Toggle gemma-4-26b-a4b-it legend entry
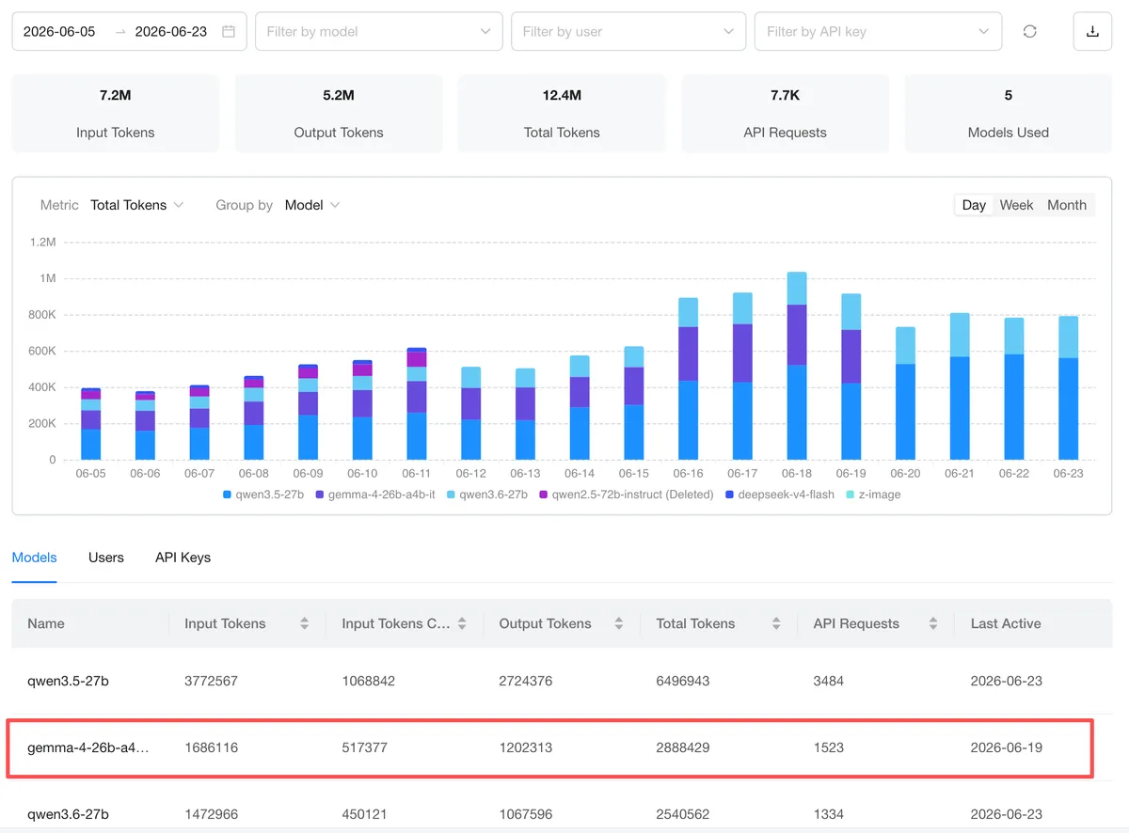1129x833 pixels. [x=374, y=495]
